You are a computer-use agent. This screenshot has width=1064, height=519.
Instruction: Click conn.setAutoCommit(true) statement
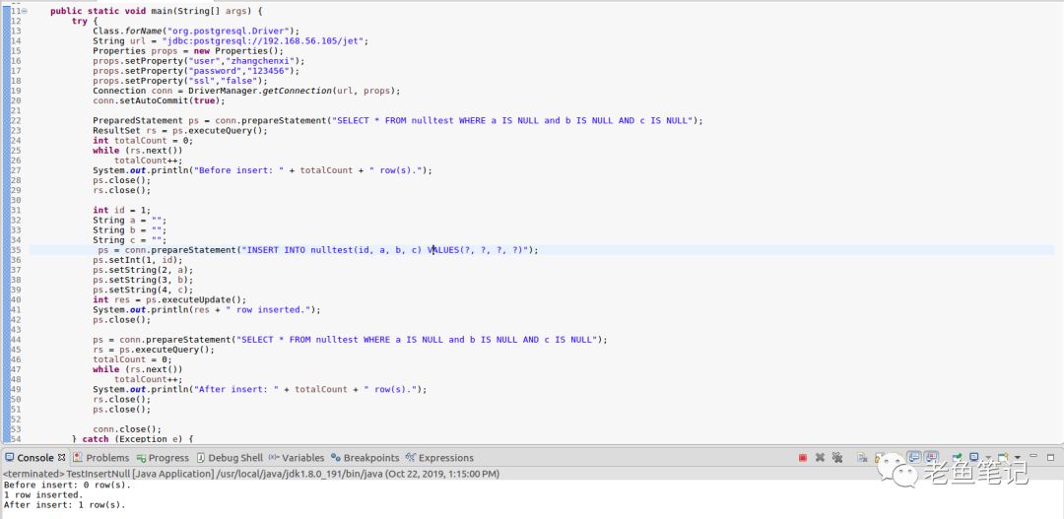coord(158,101)
